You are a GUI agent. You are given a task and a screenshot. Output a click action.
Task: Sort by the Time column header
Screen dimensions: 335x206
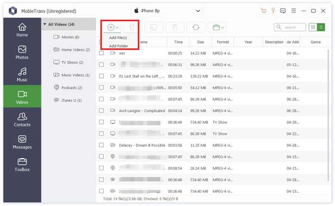click(178, 42)
